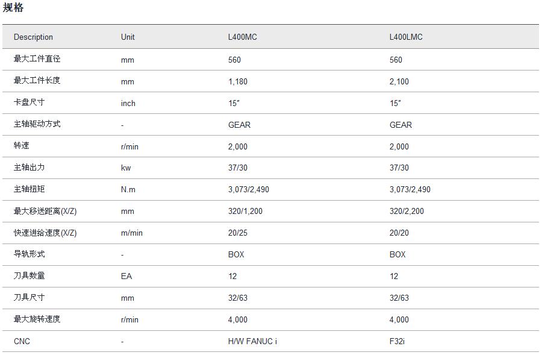The height and width of the screenshot is (355, 542).
Task: Click the 320/1,200 travel distance value
Action: coord(245,212)
